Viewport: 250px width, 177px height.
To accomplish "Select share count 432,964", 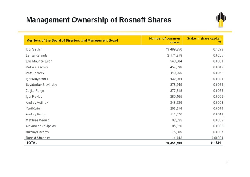I will tap(176, 79).
